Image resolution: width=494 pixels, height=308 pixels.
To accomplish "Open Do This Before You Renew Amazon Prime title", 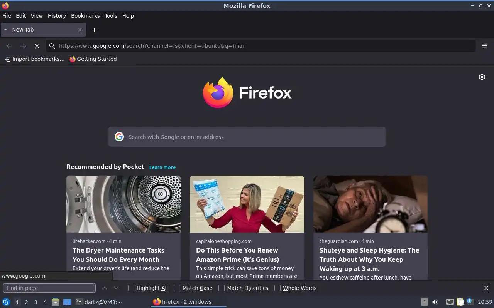I will (237, 255).
